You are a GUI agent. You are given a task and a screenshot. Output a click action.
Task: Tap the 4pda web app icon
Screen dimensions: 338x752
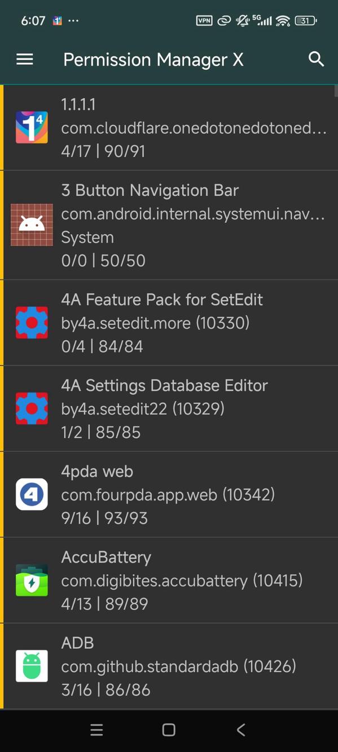(x=32, y=494)
